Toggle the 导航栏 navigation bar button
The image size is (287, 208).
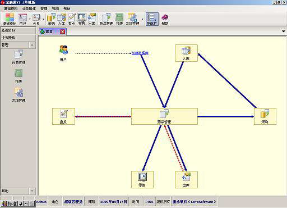coord(152,19)
